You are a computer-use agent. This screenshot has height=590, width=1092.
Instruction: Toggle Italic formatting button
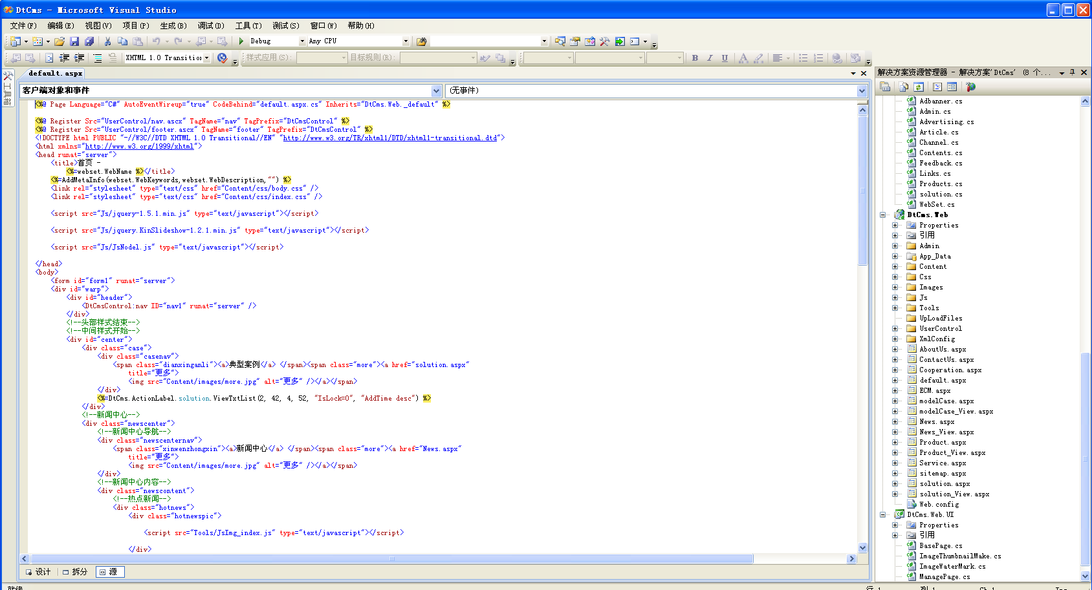(710, 58)
